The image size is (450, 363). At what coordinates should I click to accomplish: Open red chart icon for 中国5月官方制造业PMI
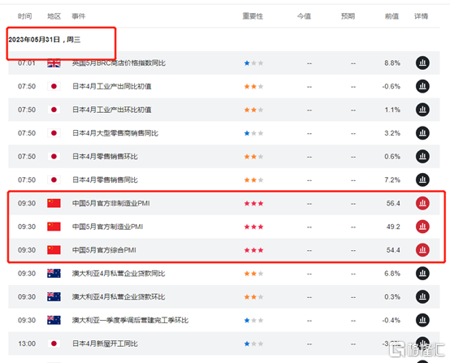click(x=422, y=227)
